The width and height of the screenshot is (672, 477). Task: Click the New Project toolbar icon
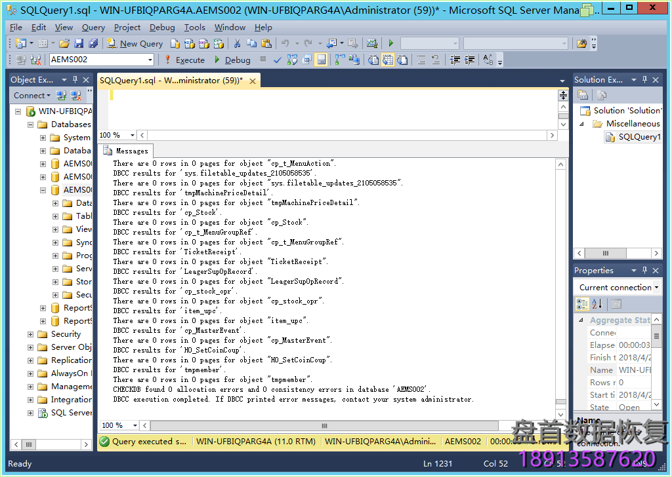point(21,43)
